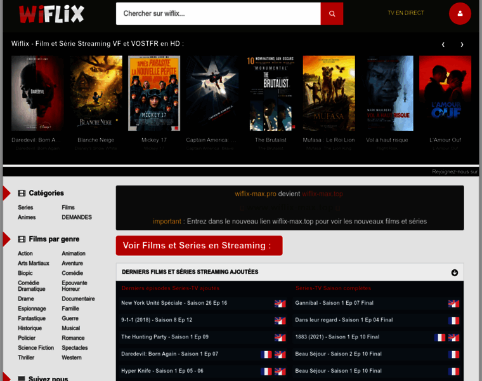Browse Spectacles genre
Viewport: 482px width, 381px height.
pos(75,348)
